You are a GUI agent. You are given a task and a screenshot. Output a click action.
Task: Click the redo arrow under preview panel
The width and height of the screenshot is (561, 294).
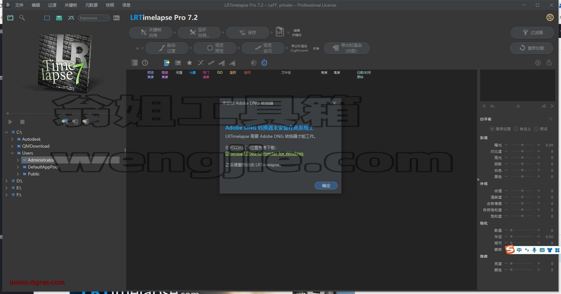(x=544, y=106)
